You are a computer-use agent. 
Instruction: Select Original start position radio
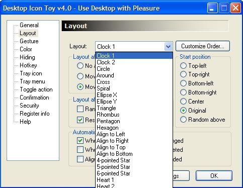click(183, 111)
